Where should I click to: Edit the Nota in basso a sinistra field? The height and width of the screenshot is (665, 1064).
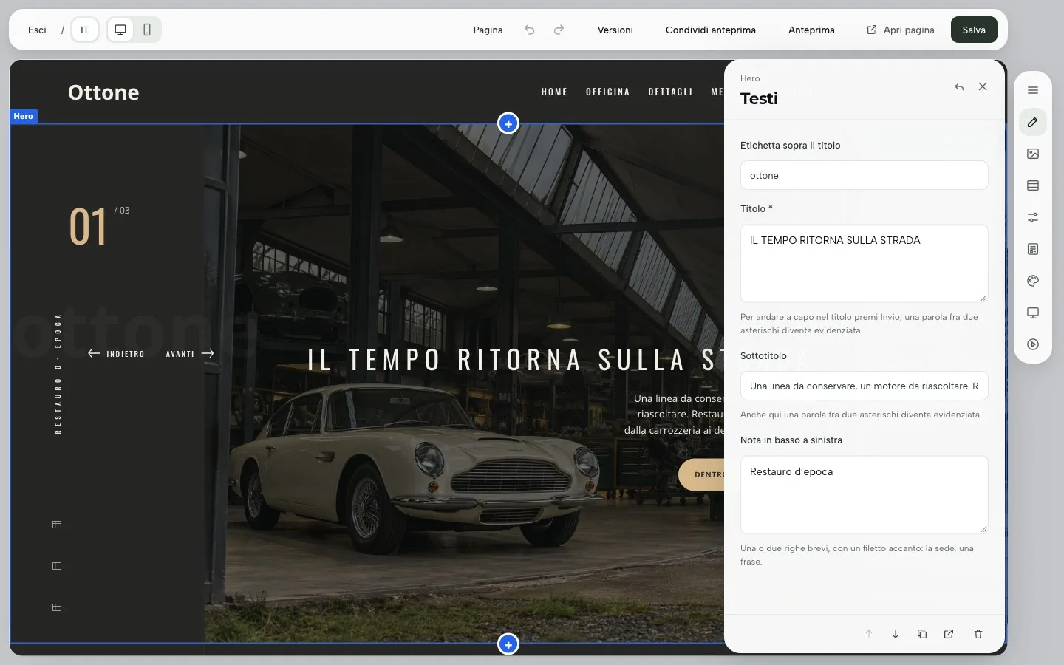coord(864,494)
